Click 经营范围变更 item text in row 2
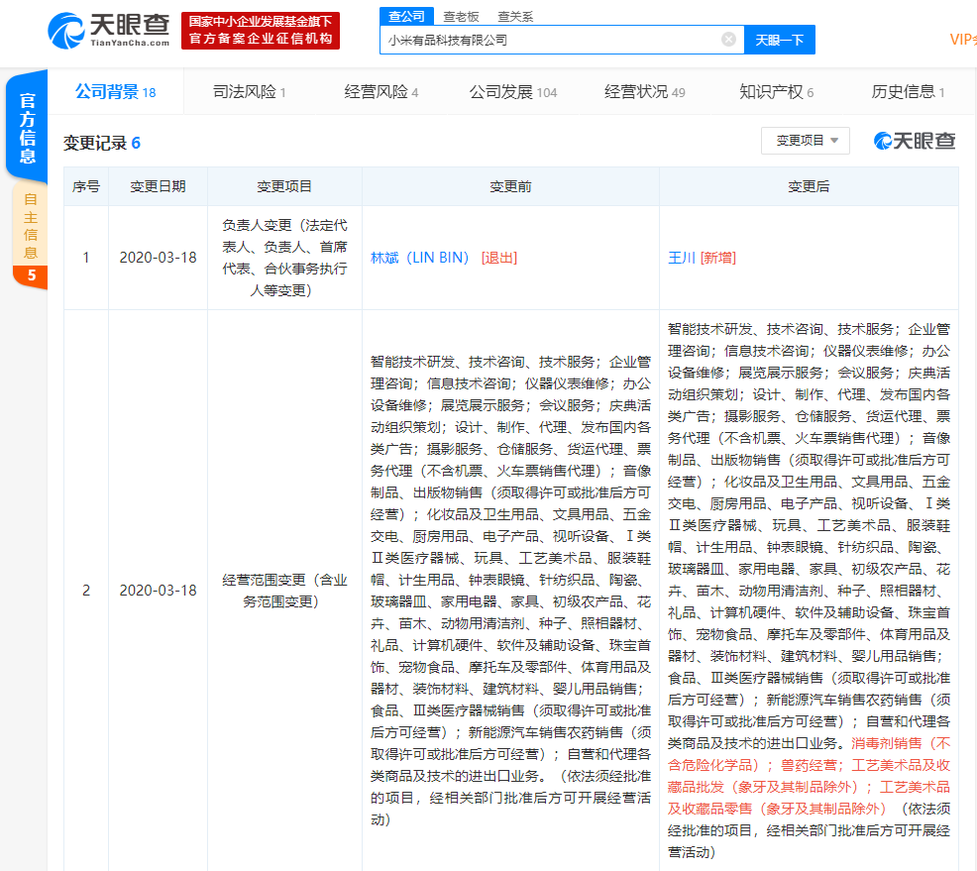This screenshot has width=977, height=871. pyautogui.click(x=284, y=591)
